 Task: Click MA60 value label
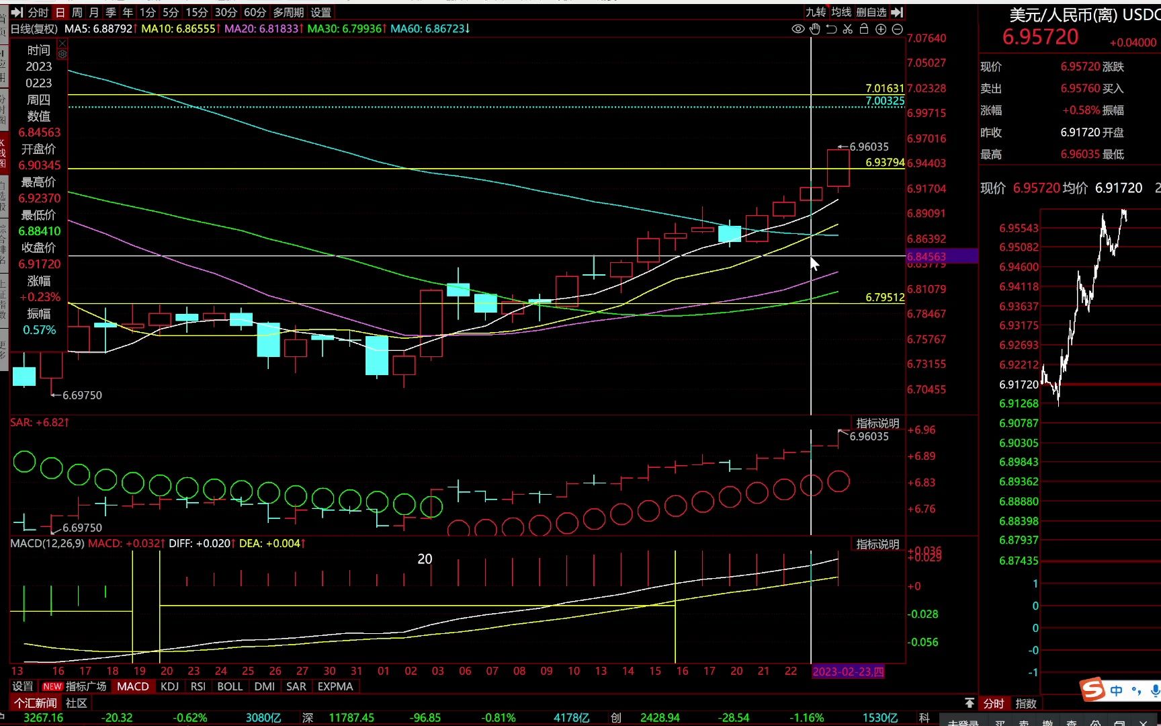(x=430, y=29)
